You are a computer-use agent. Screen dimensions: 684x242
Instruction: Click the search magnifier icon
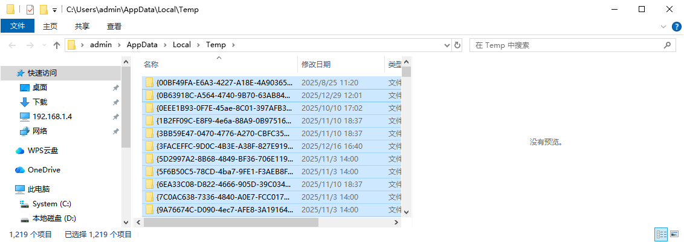[x=666, y=45]
